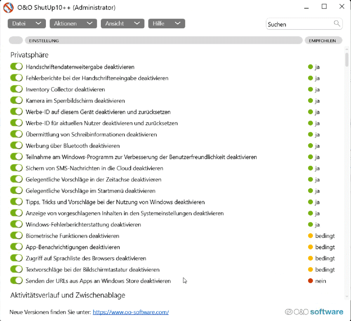Screen dimensions: 351x321
Task: Click 'Biometrische Funktionen deaktivieren' text
Action: pyautogui.click(x=73, y=236)
